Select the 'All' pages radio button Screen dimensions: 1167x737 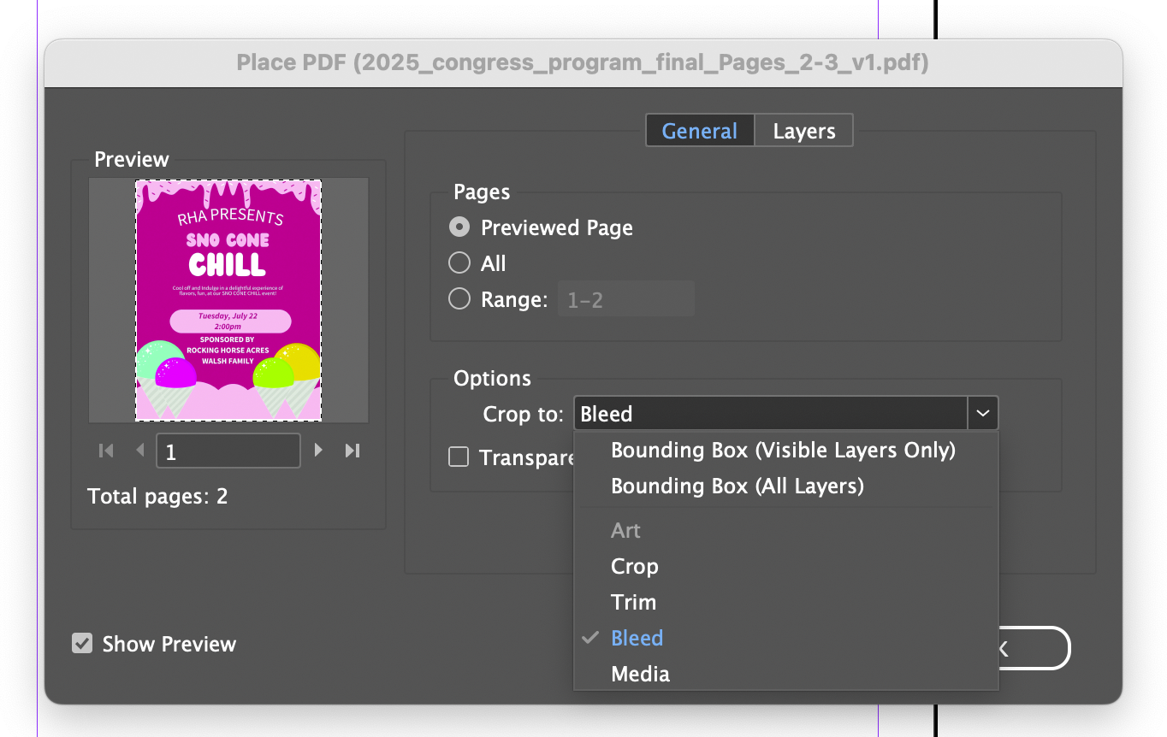coord(459,262)
